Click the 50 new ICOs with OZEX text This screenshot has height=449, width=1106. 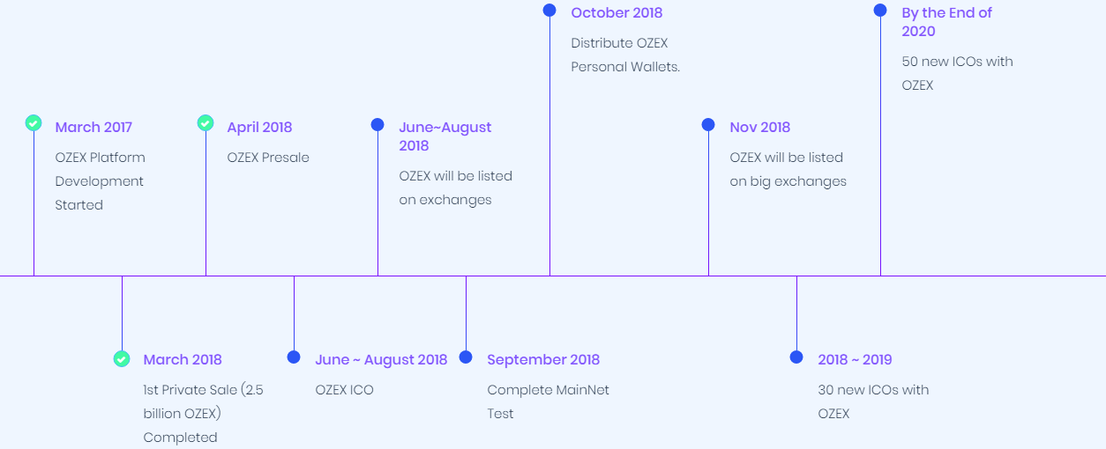[x=957, y=73]
